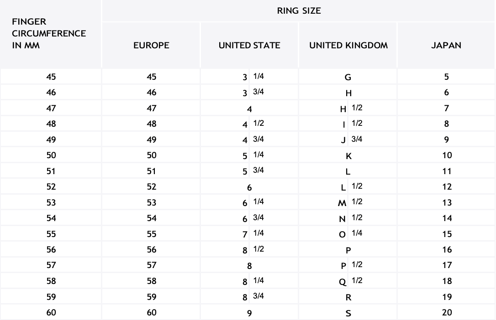496x320 pixels.
Task: Click the JAPAN column header
Action: point(446,45)
